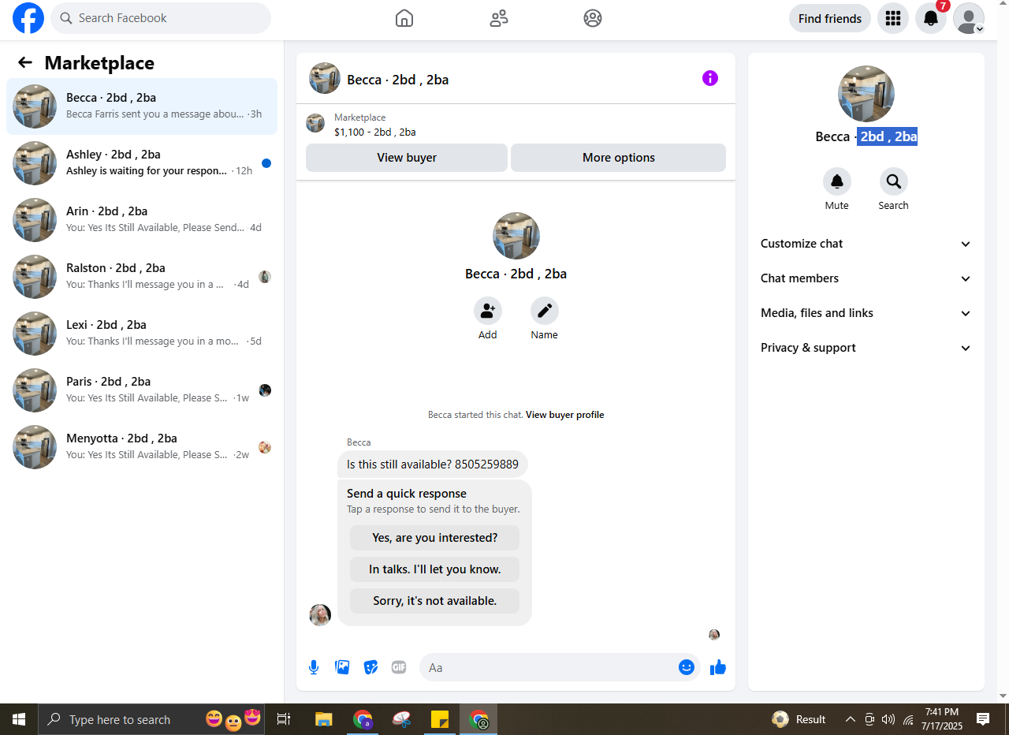Click Becca's large profile picture in right panel
1009x735 pixels.
coord(866,94)
